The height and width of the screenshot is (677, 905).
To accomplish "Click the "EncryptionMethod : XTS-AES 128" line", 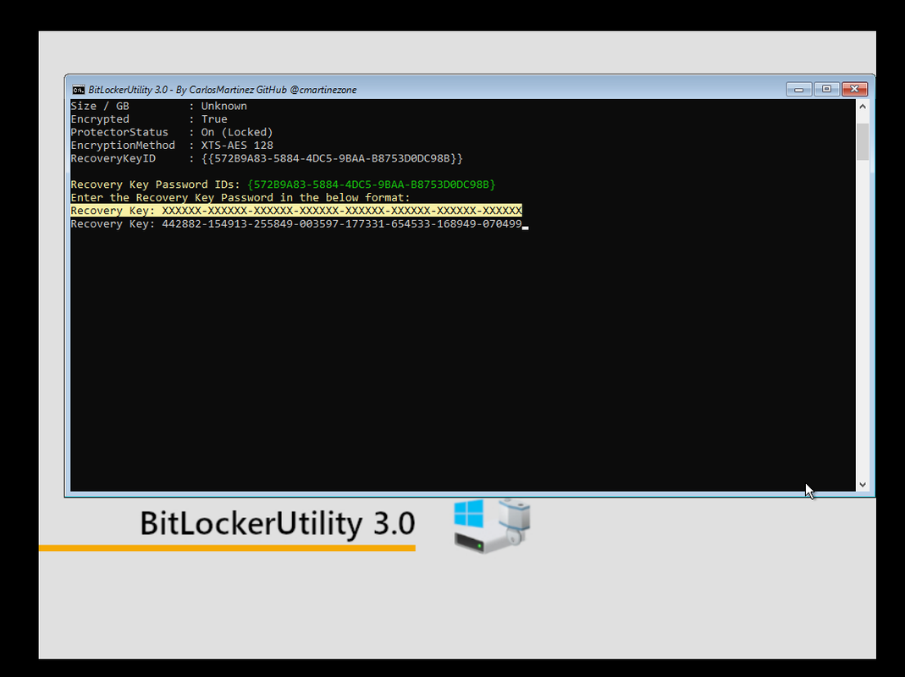I will click(x=172, y=146).
